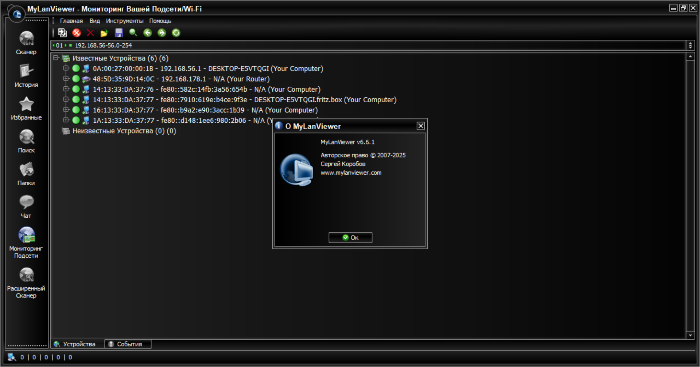Click the status bar computers icon

[x=12, y=357]
